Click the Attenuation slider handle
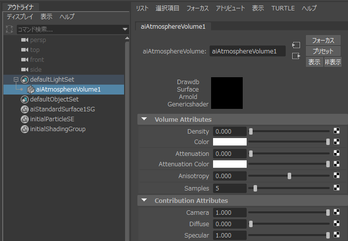 (251, 153)
